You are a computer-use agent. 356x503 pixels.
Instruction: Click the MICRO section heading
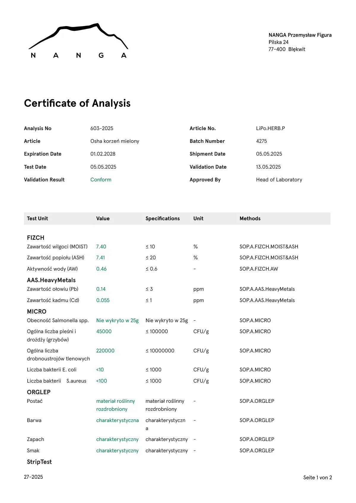pos(36,312)
